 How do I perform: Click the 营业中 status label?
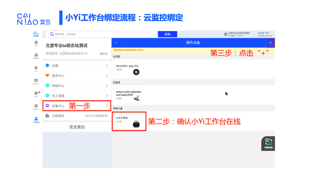point(104,54)
